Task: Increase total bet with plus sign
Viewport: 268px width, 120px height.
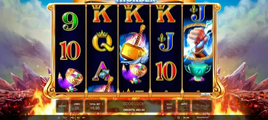Action: (102, 104)
